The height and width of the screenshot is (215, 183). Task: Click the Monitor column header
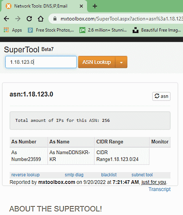pyautogui.click(x=160, y=142)
